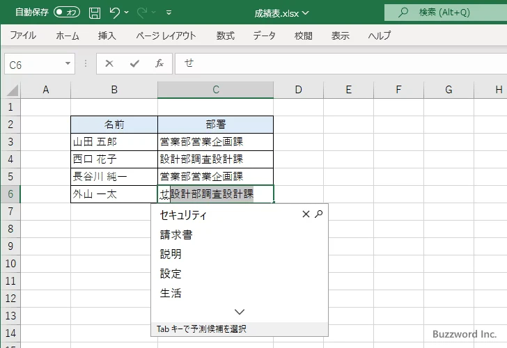
Task: Open Insert Function fx icon
Action: [159, 63]
